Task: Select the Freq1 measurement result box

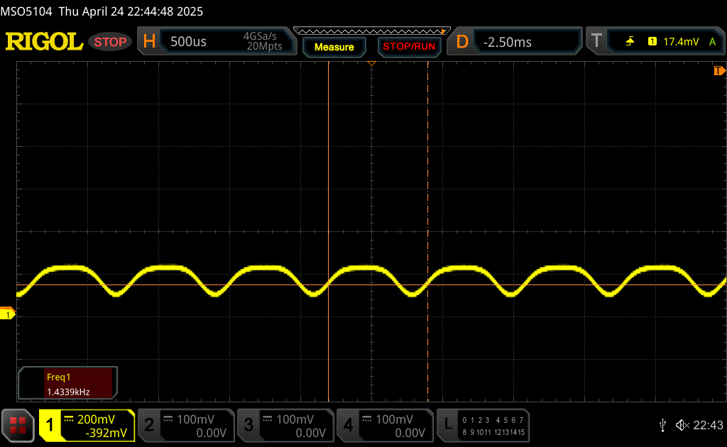Action: point(69,383)
